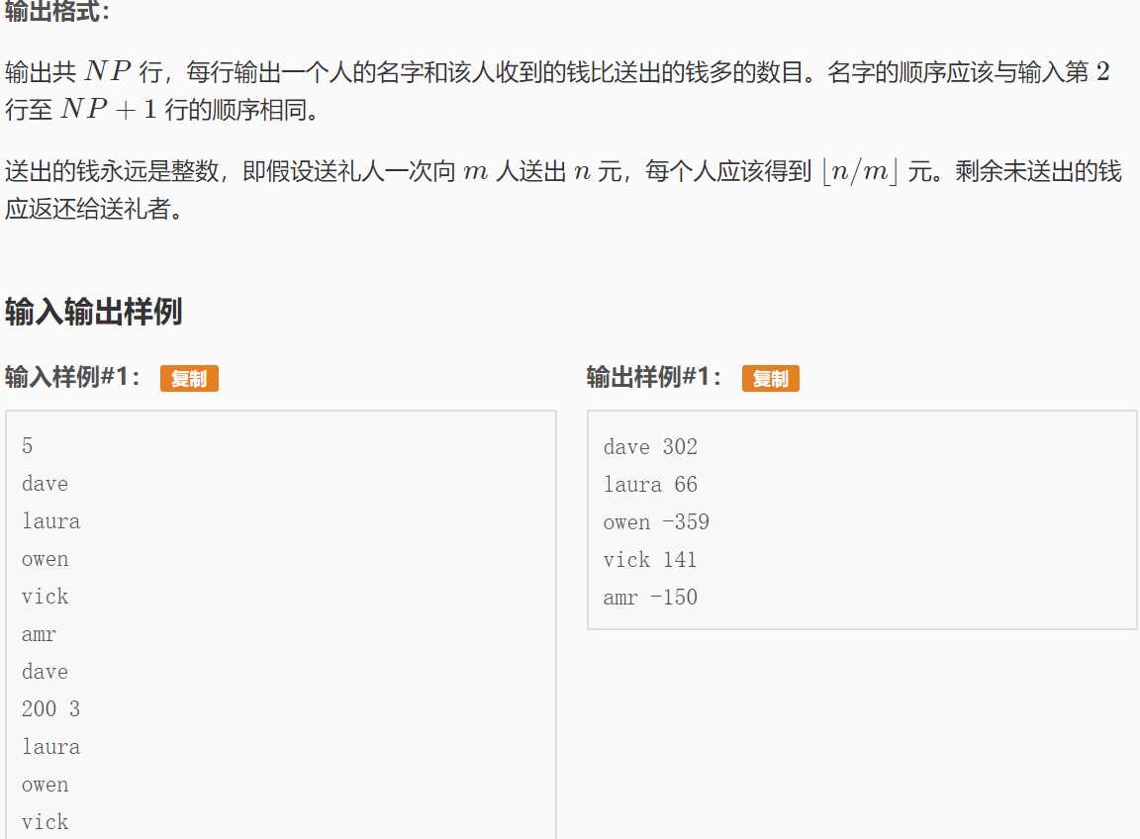Click the first line 5 in sample input
Viewport: 1140px width, 839px height.
pyautogui.click(x=27, y=445)
